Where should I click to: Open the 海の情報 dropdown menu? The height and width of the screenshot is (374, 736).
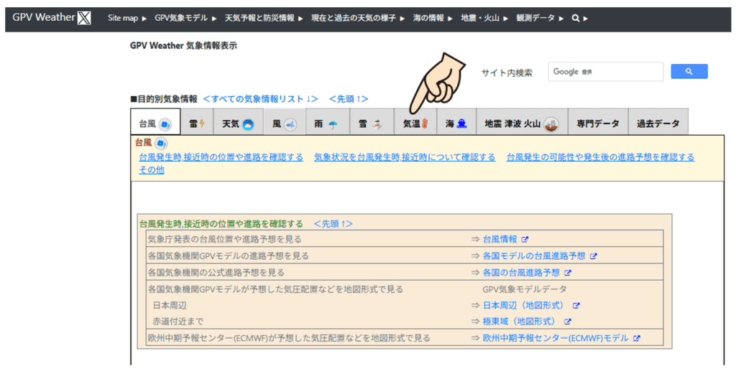pos(433,18)
